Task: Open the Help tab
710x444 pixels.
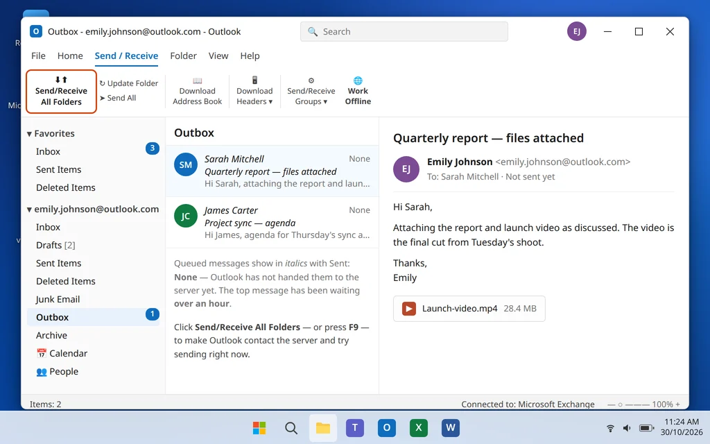Action: click(250, 55)
